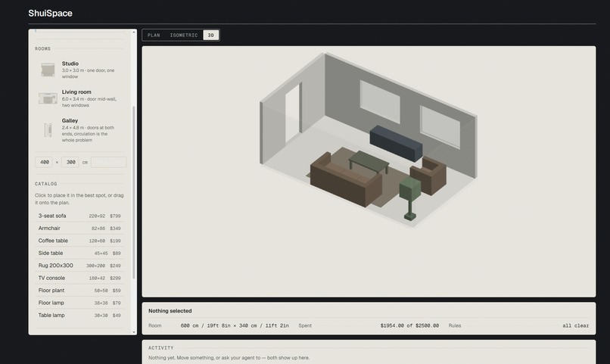Choose the Galley room preset title
610x364 pixels.
click(x=70, y=120)
